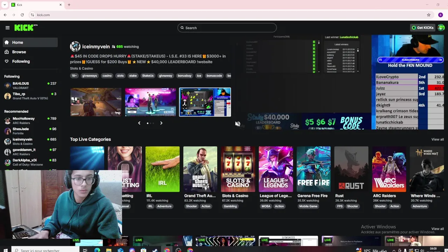
Task: Select the stake tag
Action: (x=133, y=76)
